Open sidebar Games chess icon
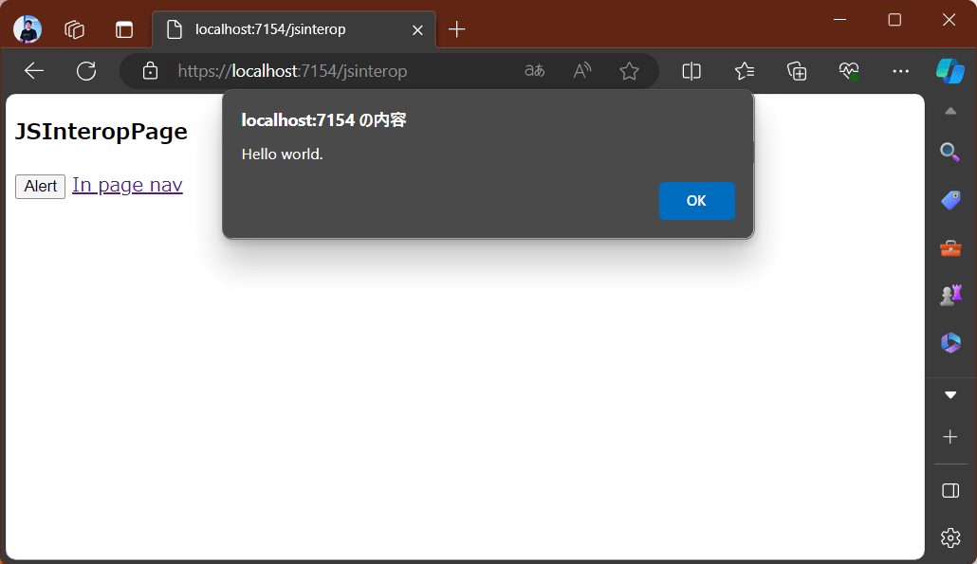Image resolution: width=977 pixels, height=564 pixels. tap(950, 295)
